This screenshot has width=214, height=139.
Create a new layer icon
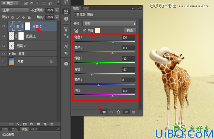(45, 124)
